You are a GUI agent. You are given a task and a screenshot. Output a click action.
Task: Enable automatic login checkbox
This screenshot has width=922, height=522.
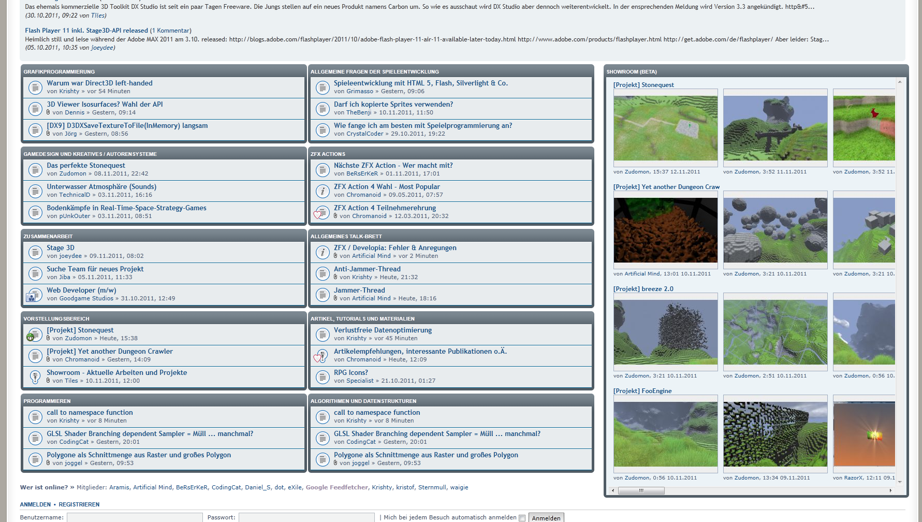[x=522, y=518]
